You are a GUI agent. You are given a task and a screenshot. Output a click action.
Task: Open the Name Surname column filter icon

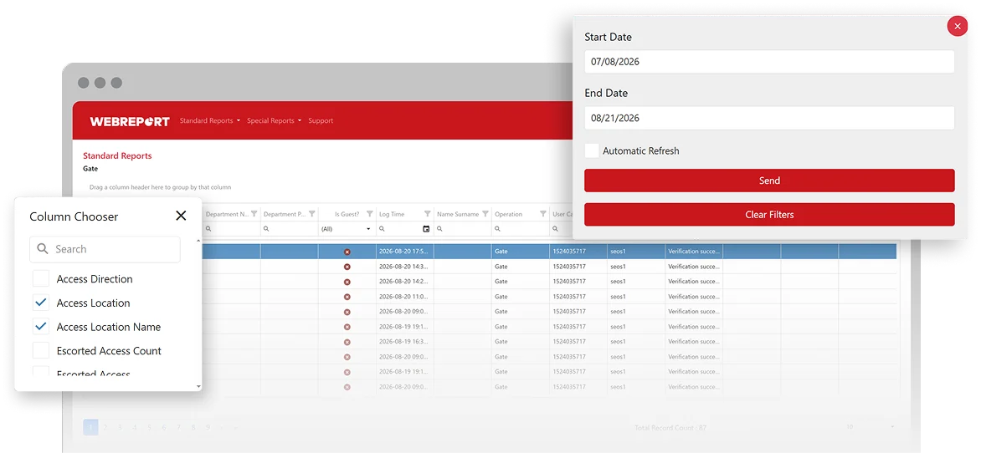pos(485,214)
